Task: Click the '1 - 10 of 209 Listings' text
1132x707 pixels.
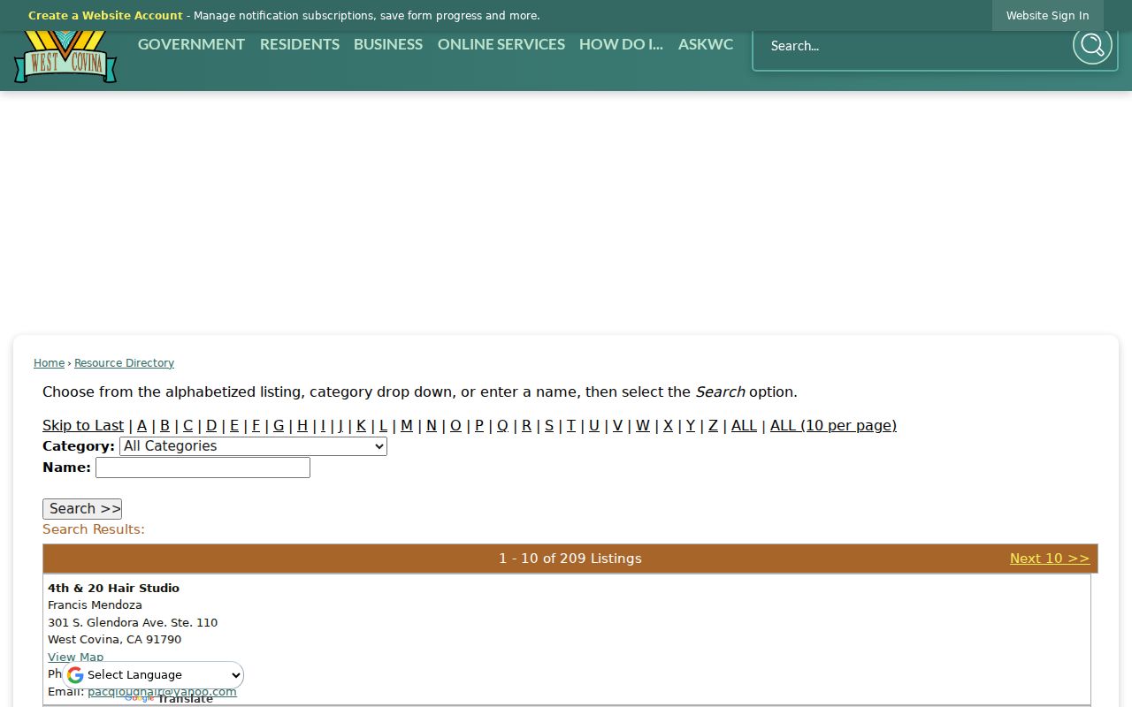Action: tap(570, 559)
